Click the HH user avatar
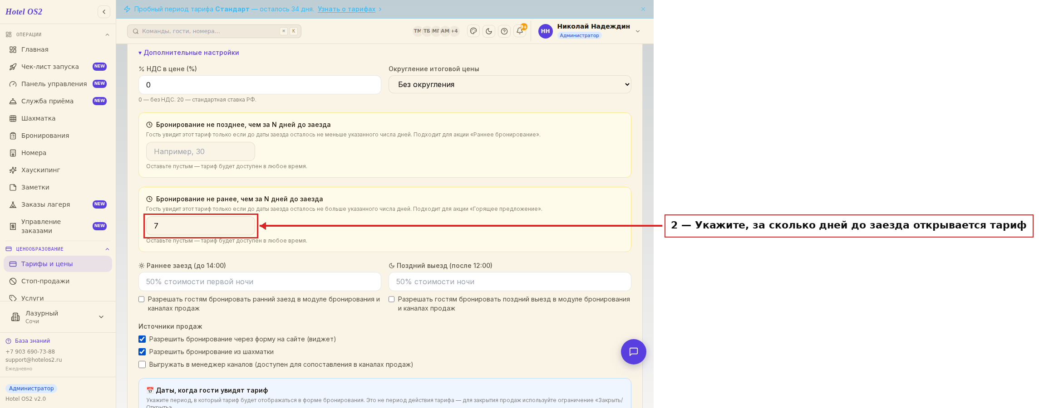 pos(546,31)
